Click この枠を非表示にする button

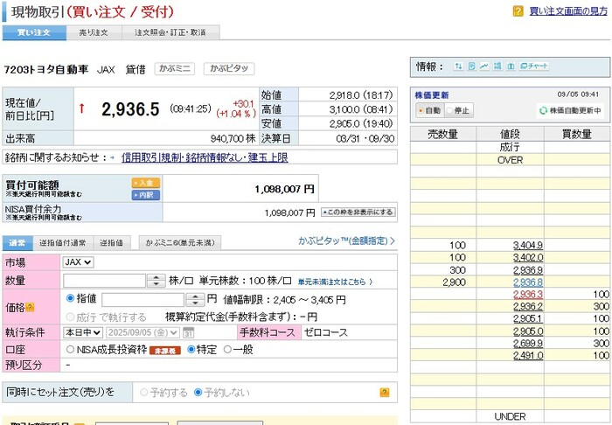pyautogui.click(x=358, y=212)
